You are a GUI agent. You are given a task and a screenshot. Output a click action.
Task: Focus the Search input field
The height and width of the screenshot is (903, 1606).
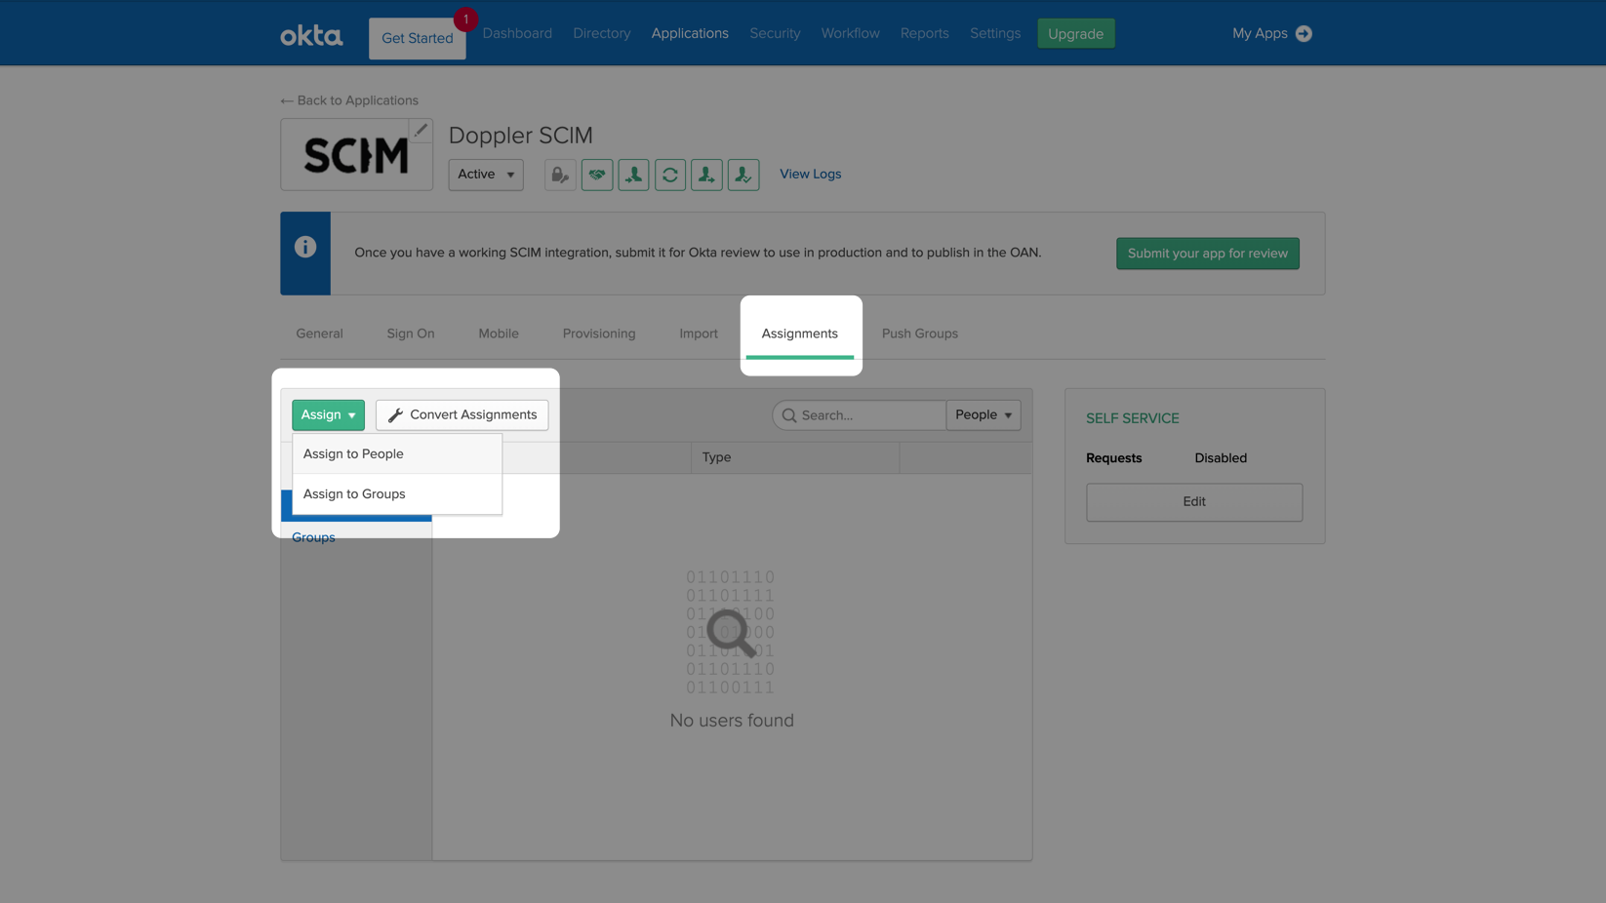[860, 415]
